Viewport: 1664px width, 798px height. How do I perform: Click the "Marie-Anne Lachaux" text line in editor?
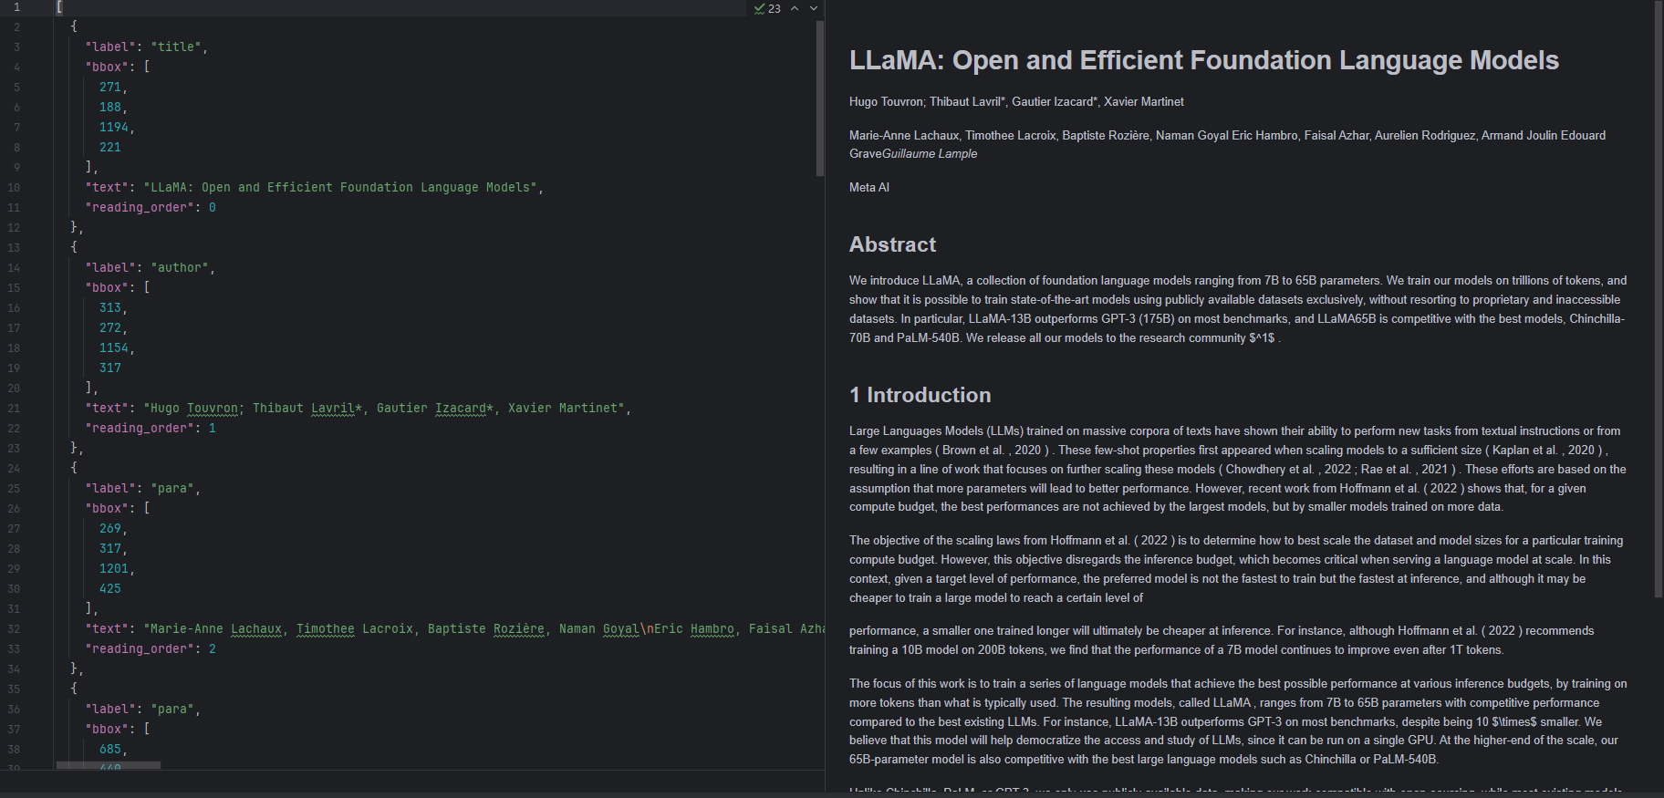[454, 628]
